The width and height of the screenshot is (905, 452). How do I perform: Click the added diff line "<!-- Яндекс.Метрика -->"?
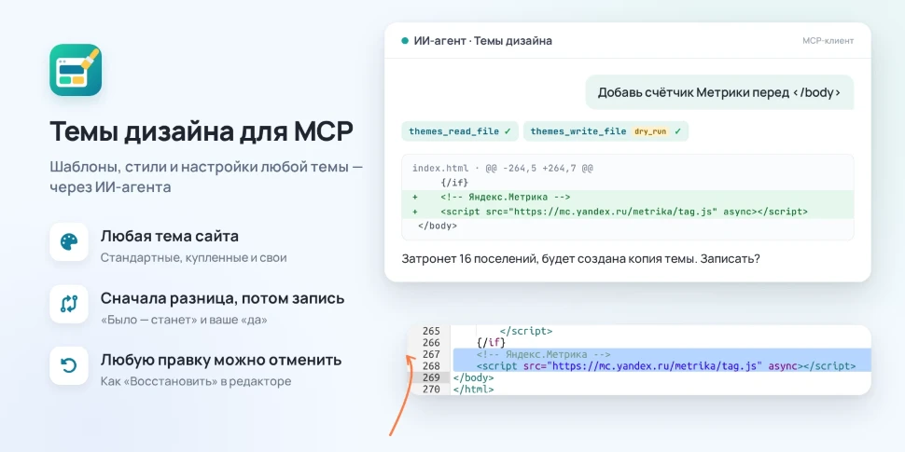[627, 197]
